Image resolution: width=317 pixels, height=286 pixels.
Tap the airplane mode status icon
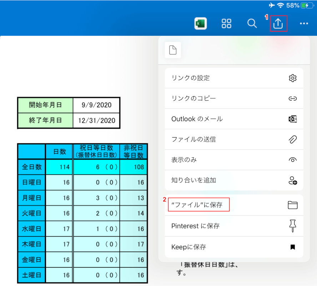(272, 5)
